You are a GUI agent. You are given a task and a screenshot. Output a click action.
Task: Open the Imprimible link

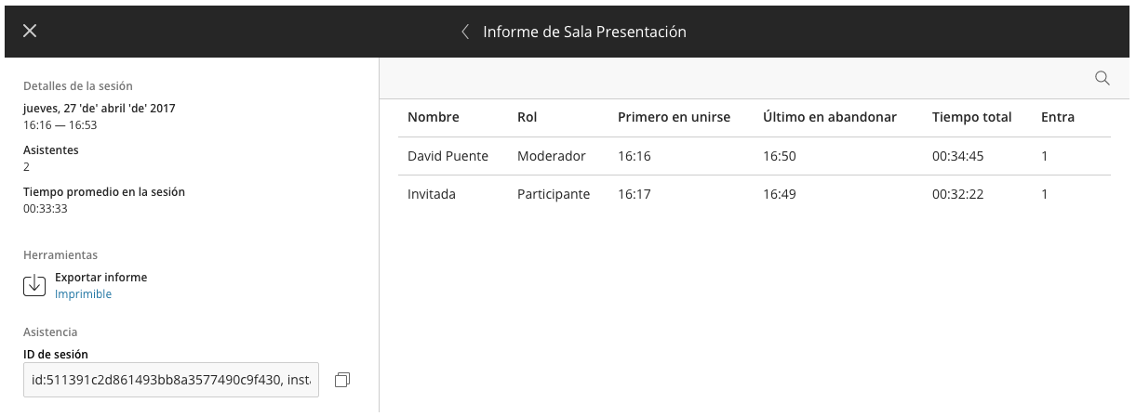tap(83, 294)
